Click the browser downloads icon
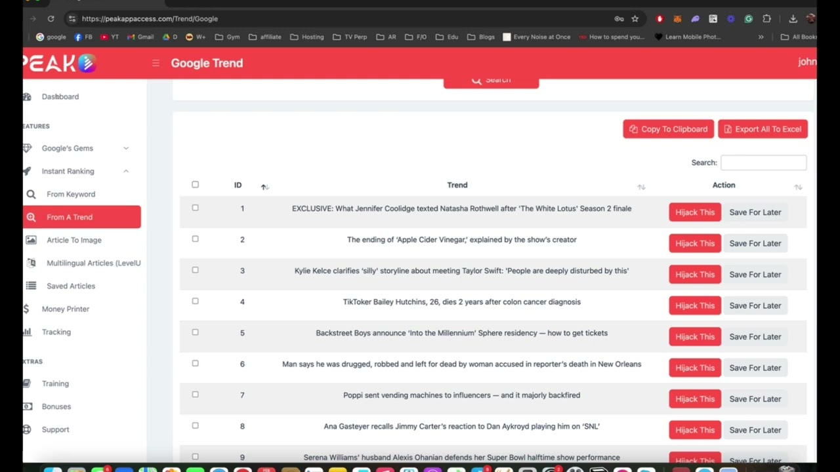Viewport: 840px width, 472px height. [x=793, y=19]
